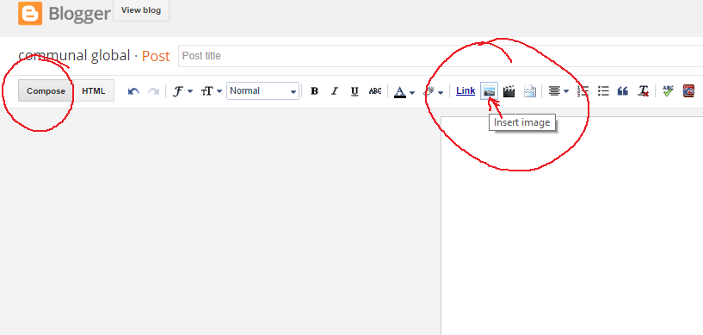Open the text background highlight color picker

point(433,91)
